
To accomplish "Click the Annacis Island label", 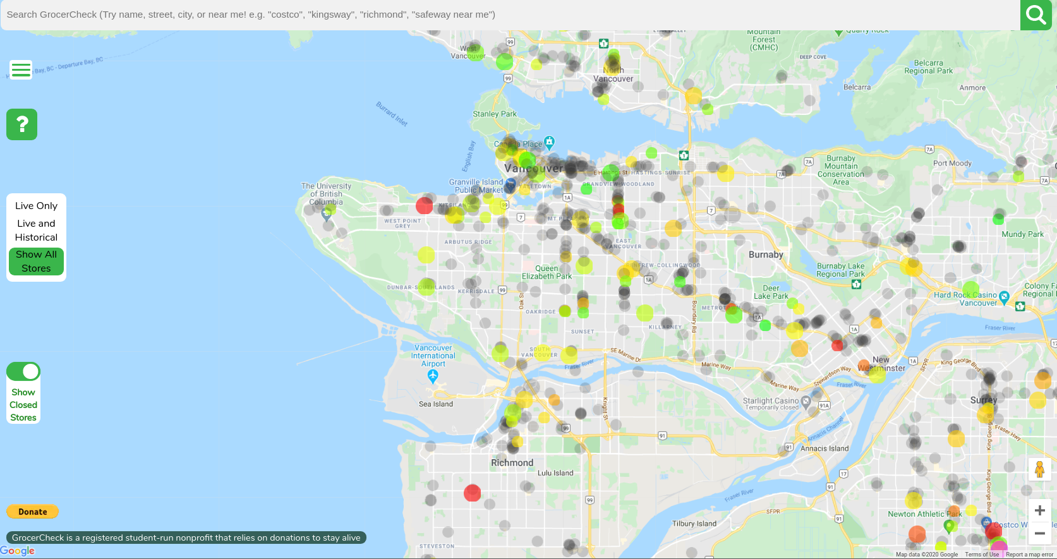I will click(824, 448).
